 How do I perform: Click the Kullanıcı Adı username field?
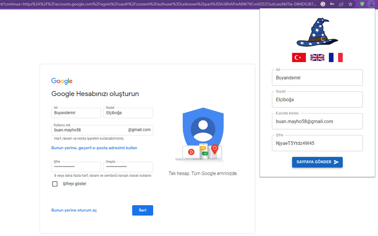pyautogui.click(x=102, y=130)
